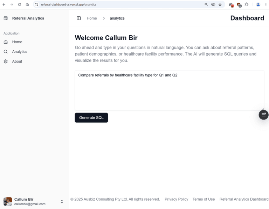The height and width of the screenshot is (209, 269).
Task: Click the Referral Analytics logo icon
Action: [6, 18]
